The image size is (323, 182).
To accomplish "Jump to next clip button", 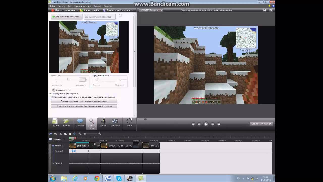I will 219,124.
